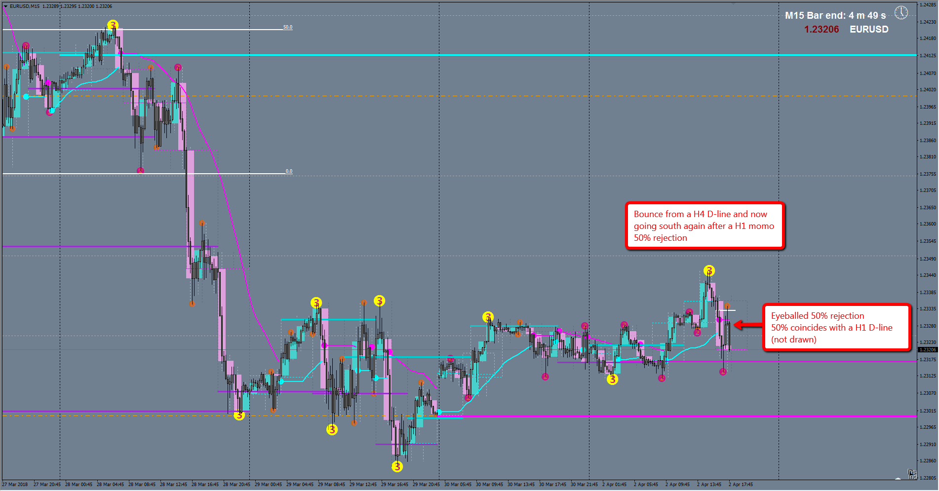
Task: Select the thick magenta horizontal line near 1.23000
Action: [x=676, y=416]
